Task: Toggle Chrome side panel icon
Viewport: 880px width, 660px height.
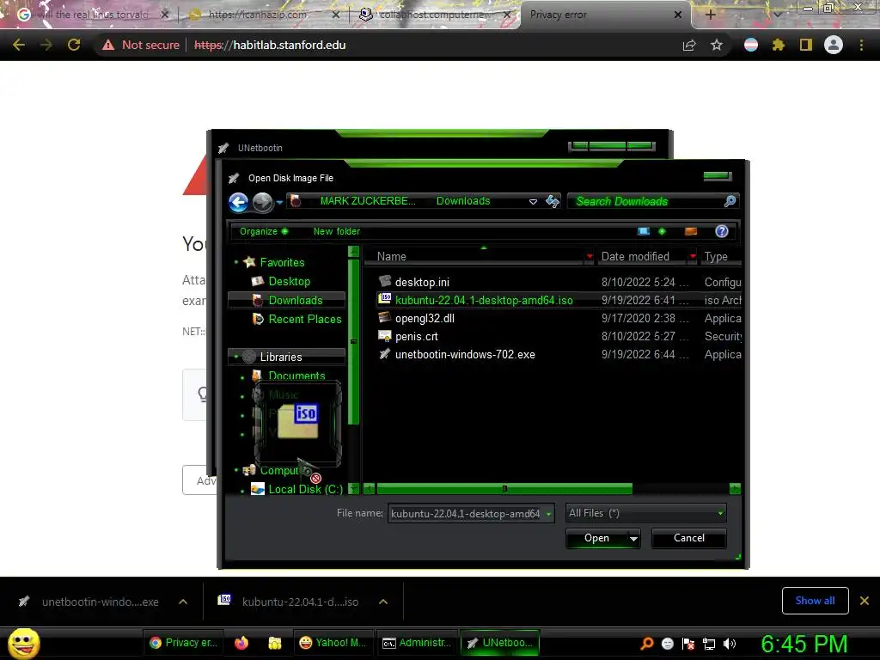Action: pos(806,45)
